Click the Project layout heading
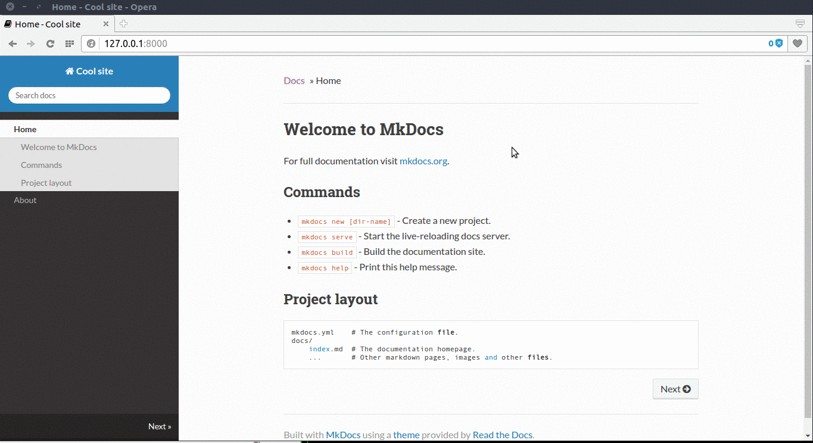This screenshot has width=813, height=443. click(x=331, y=299)
